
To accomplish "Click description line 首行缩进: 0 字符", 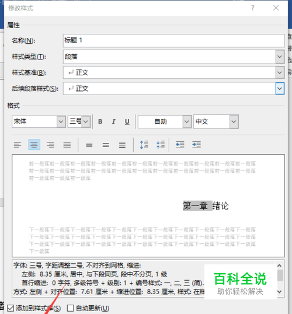I will (113, 283).
